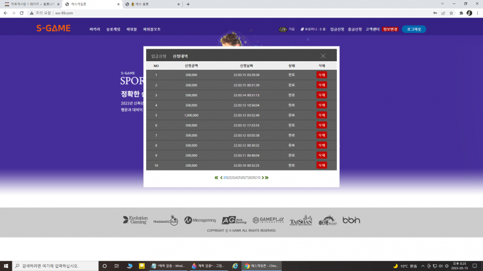
Task: Show hidden system tray icons
Action: coord(423,266)
